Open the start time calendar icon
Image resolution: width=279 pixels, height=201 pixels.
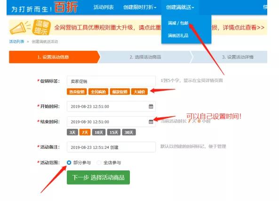[151, 106]
